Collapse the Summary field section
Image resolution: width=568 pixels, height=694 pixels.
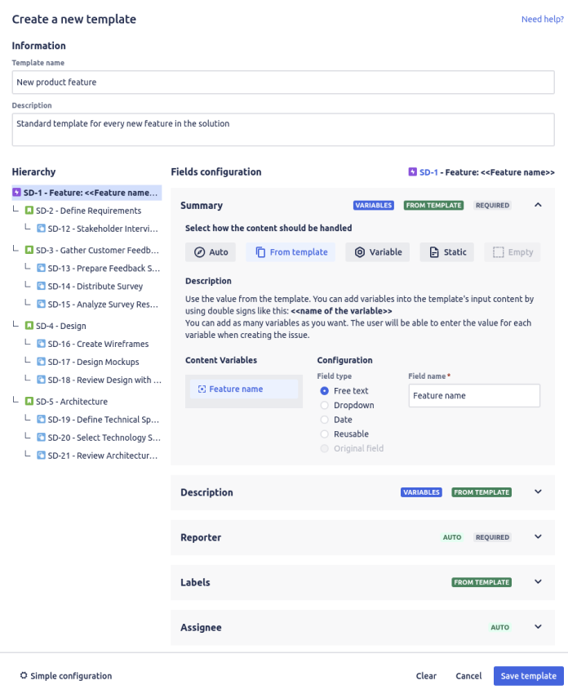[x=538, y=205]
